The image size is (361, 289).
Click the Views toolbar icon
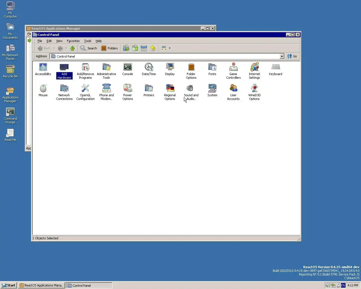164,48
